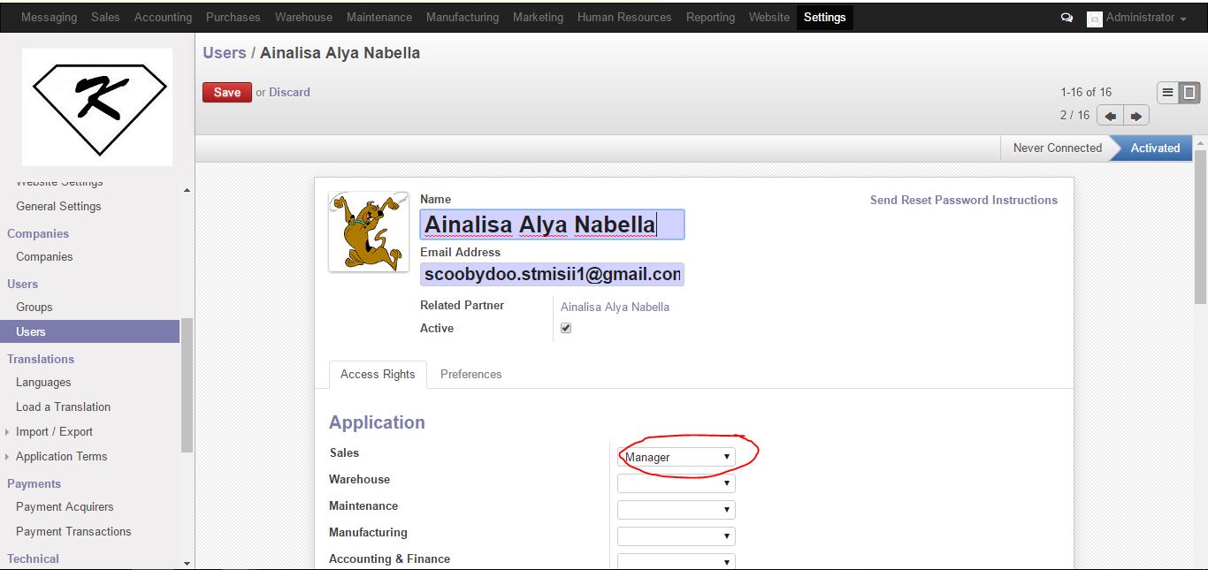Open the Sales access dropdown
The image size is (1208, 570).
point(677,457)
